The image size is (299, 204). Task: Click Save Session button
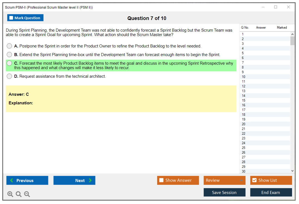[x=224, y=192]
